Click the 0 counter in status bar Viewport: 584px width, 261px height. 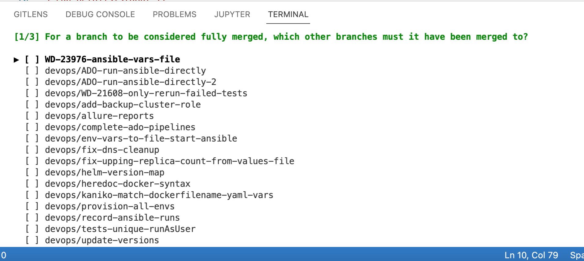click(x=3, y=255)
